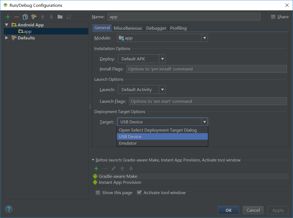Select the General tab
Viewport: 293px width, 218px height.
pos(102,28)
